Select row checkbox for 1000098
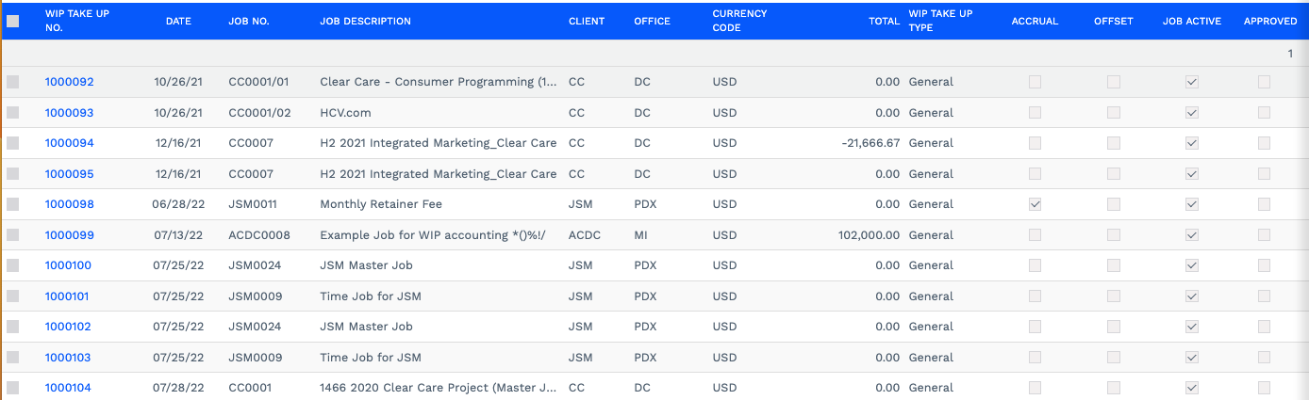 13,204
